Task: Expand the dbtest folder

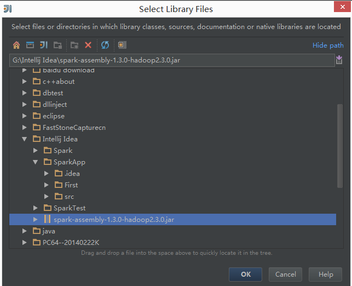Action: click(25, 93)
